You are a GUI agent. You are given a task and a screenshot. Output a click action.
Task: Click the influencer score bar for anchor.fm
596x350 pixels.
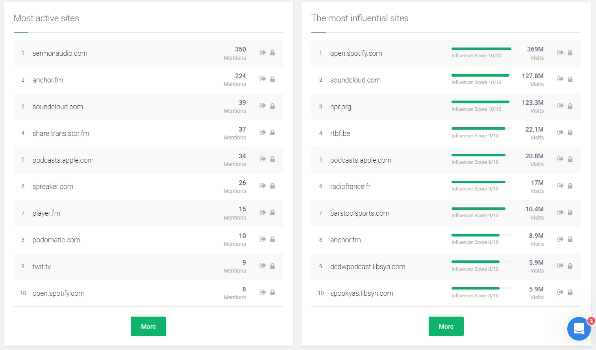point(481,235)
